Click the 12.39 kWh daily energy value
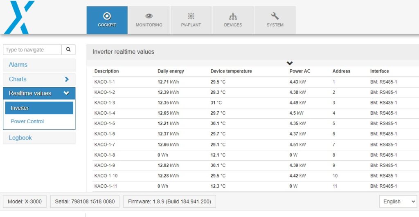Viewport: 419px width, 217px height. 168,92
